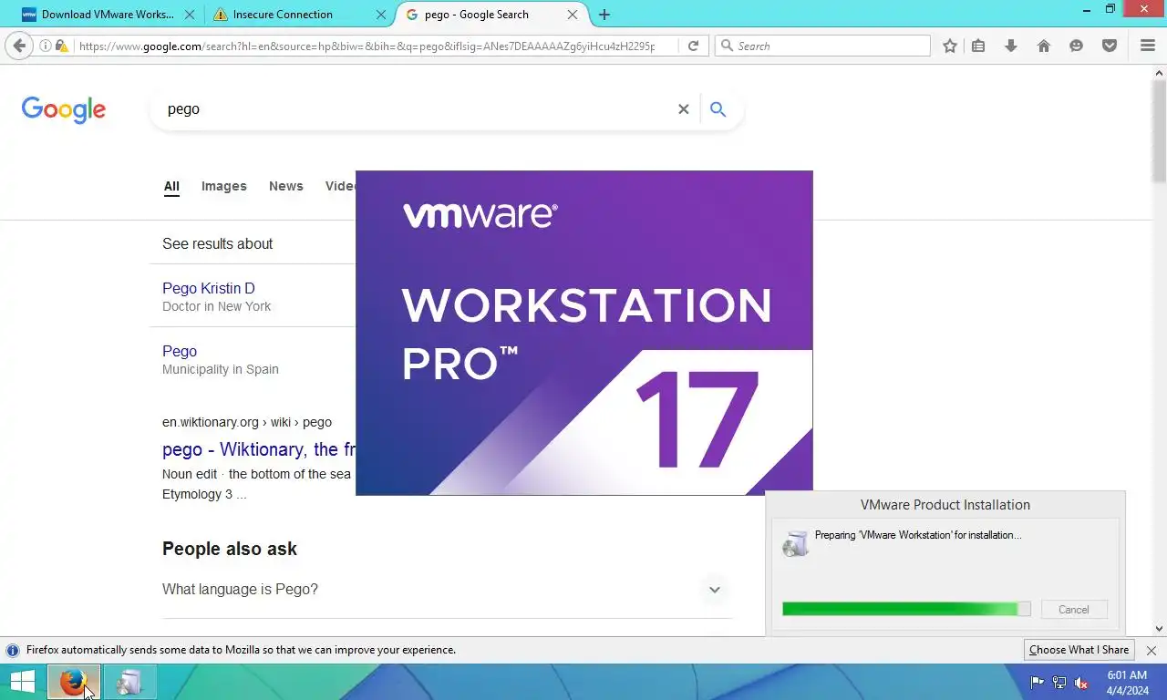The width and height of the screenshot is (1167, 700).
Task: Close the Download VMware Workstation tab
Action: coord(189,15)
